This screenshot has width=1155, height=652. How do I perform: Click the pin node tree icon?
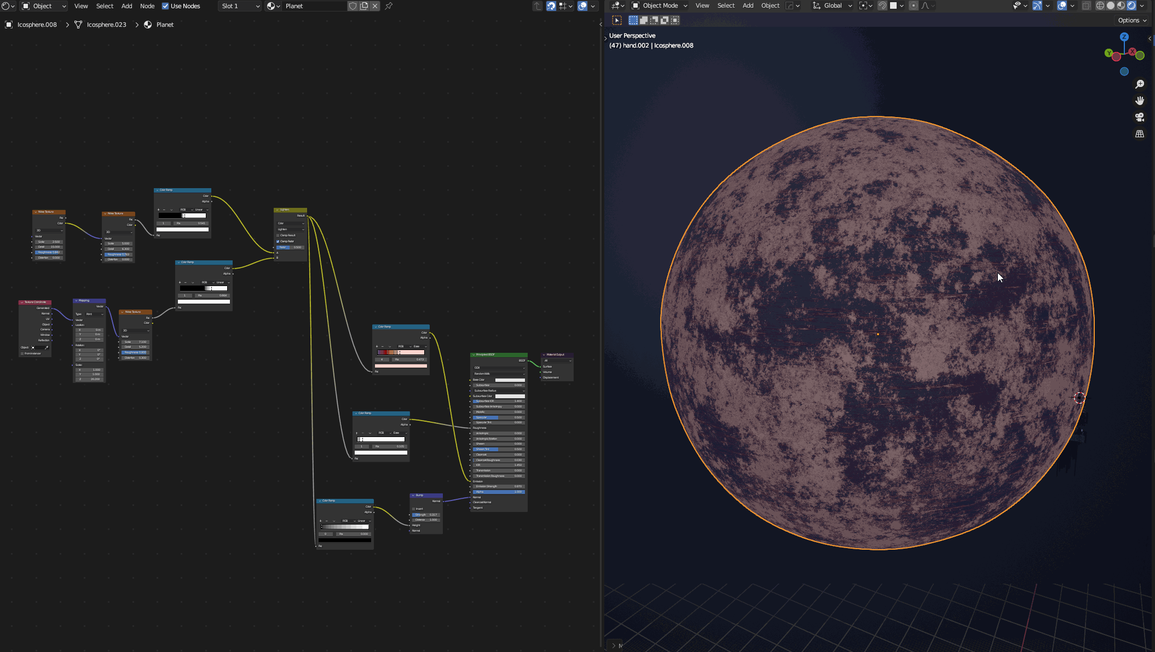[x=389, y=6]
